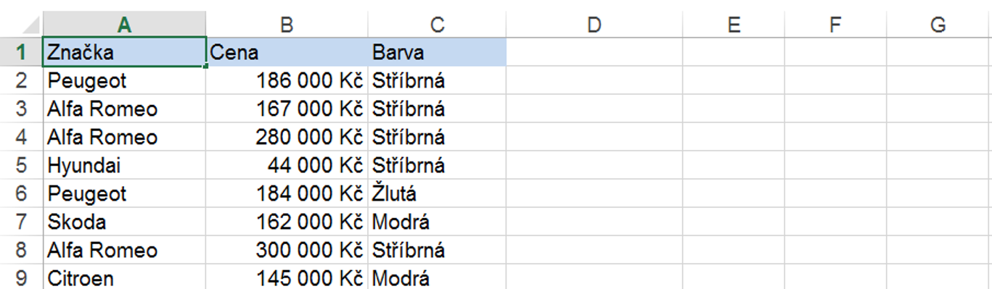Select column A header

(x=124, y=25)
